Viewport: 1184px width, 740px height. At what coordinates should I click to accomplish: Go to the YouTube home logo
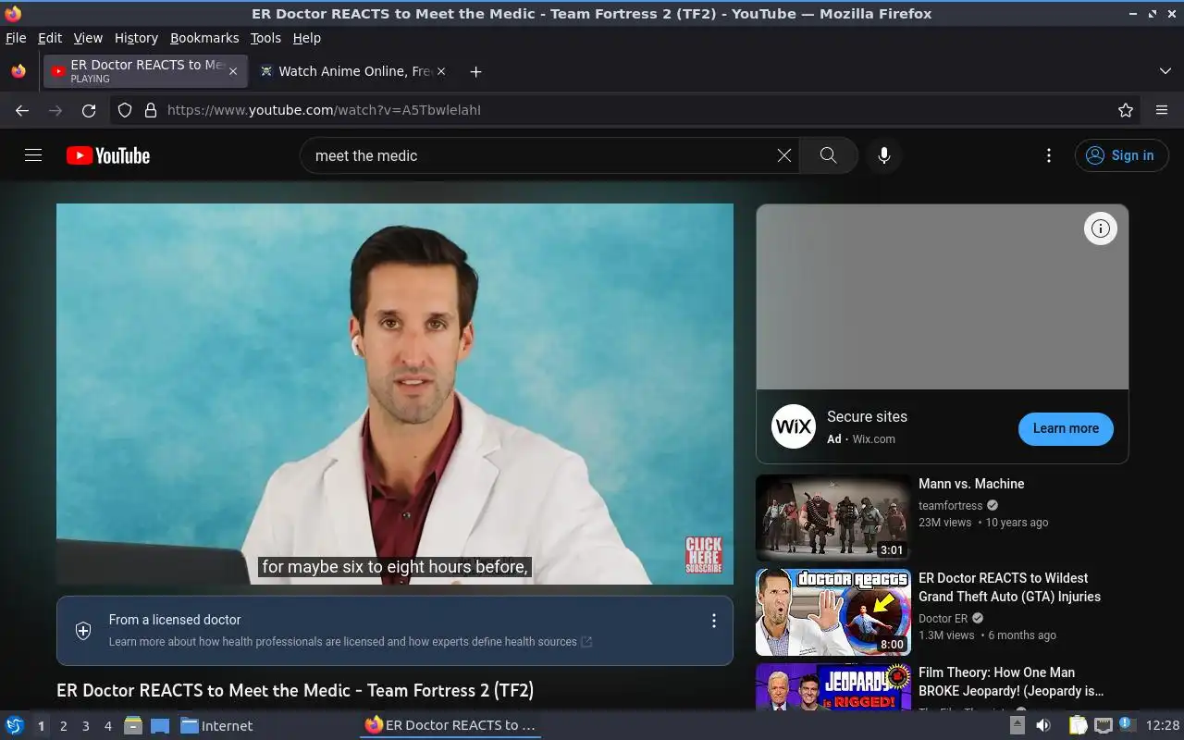point(108,155)
